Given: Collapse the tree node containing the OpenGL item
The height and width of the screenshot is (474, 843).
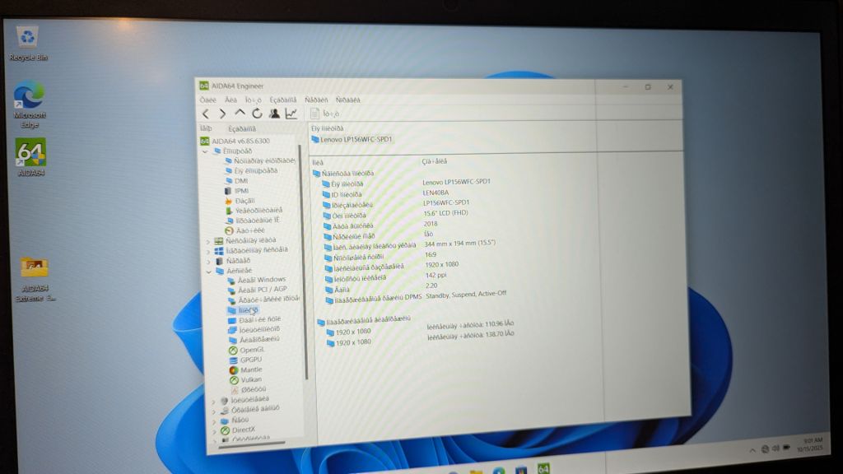Looking at the screenshot, I should point(208,272).
